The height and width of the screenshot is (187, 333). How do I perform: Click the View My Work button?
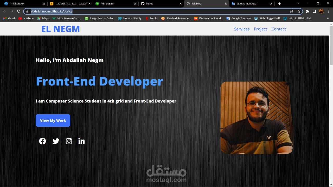pyautogui.click(x=53, y=121)
